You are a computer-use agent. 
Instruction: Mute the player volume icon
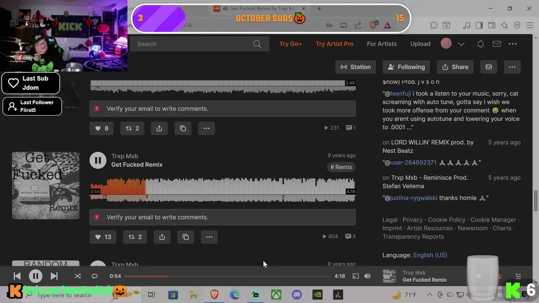tap(367, 276)
